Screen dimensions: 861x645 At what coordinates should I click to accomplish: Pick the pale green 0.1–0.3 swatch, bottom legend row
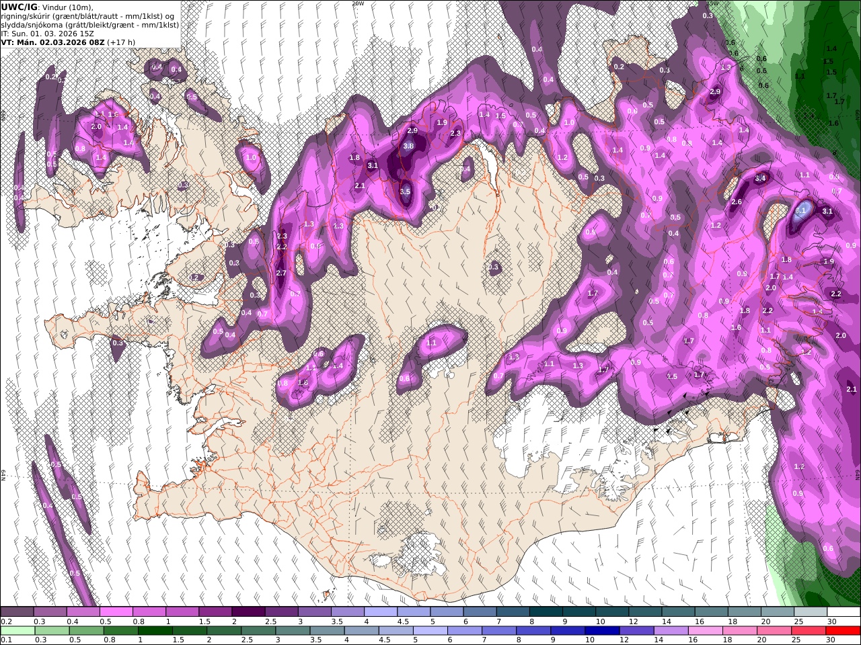(x=17, y=631)
